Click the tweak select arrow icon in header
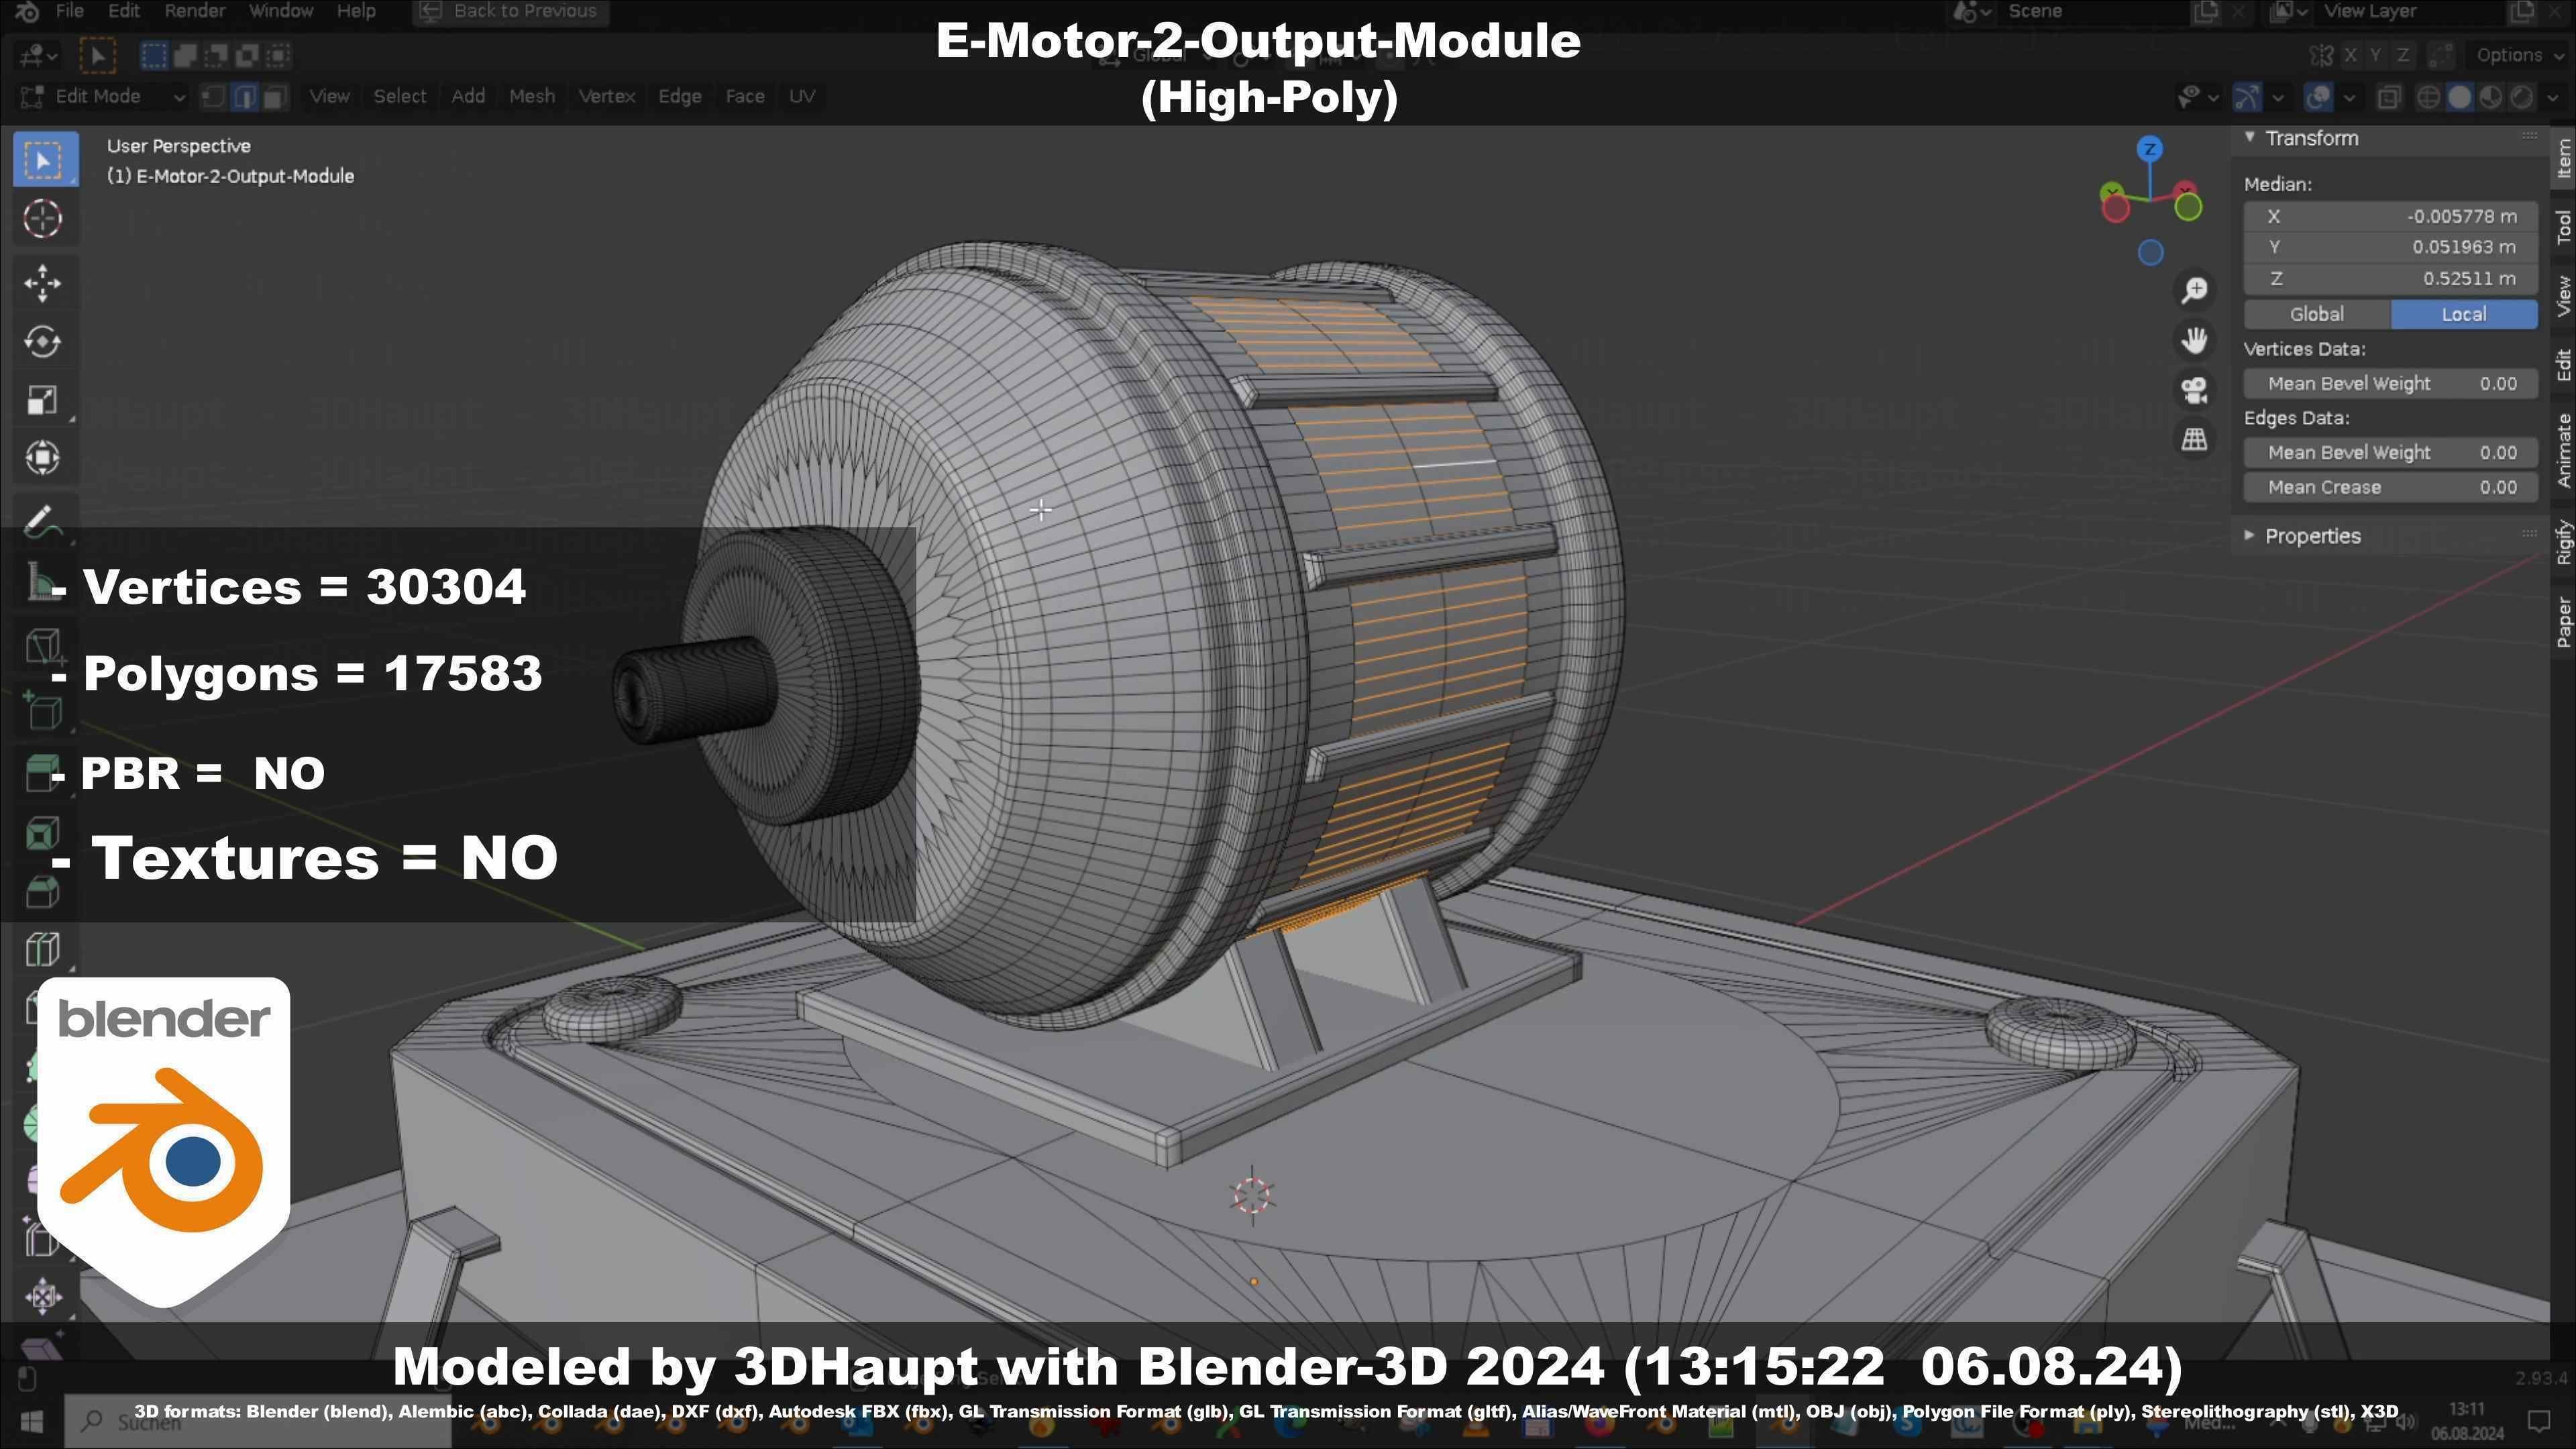 coord(97,55)
